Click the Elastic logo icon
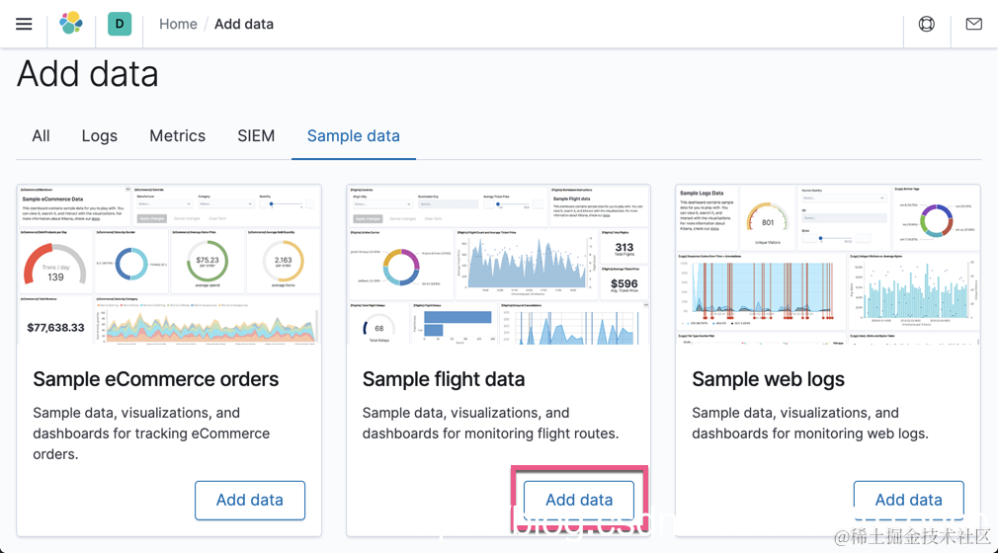 (71, 24)
